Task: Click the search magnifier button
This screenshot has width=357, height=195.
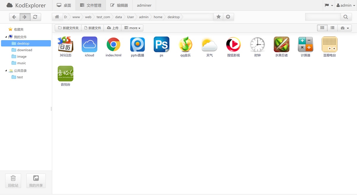Action: 346,17
